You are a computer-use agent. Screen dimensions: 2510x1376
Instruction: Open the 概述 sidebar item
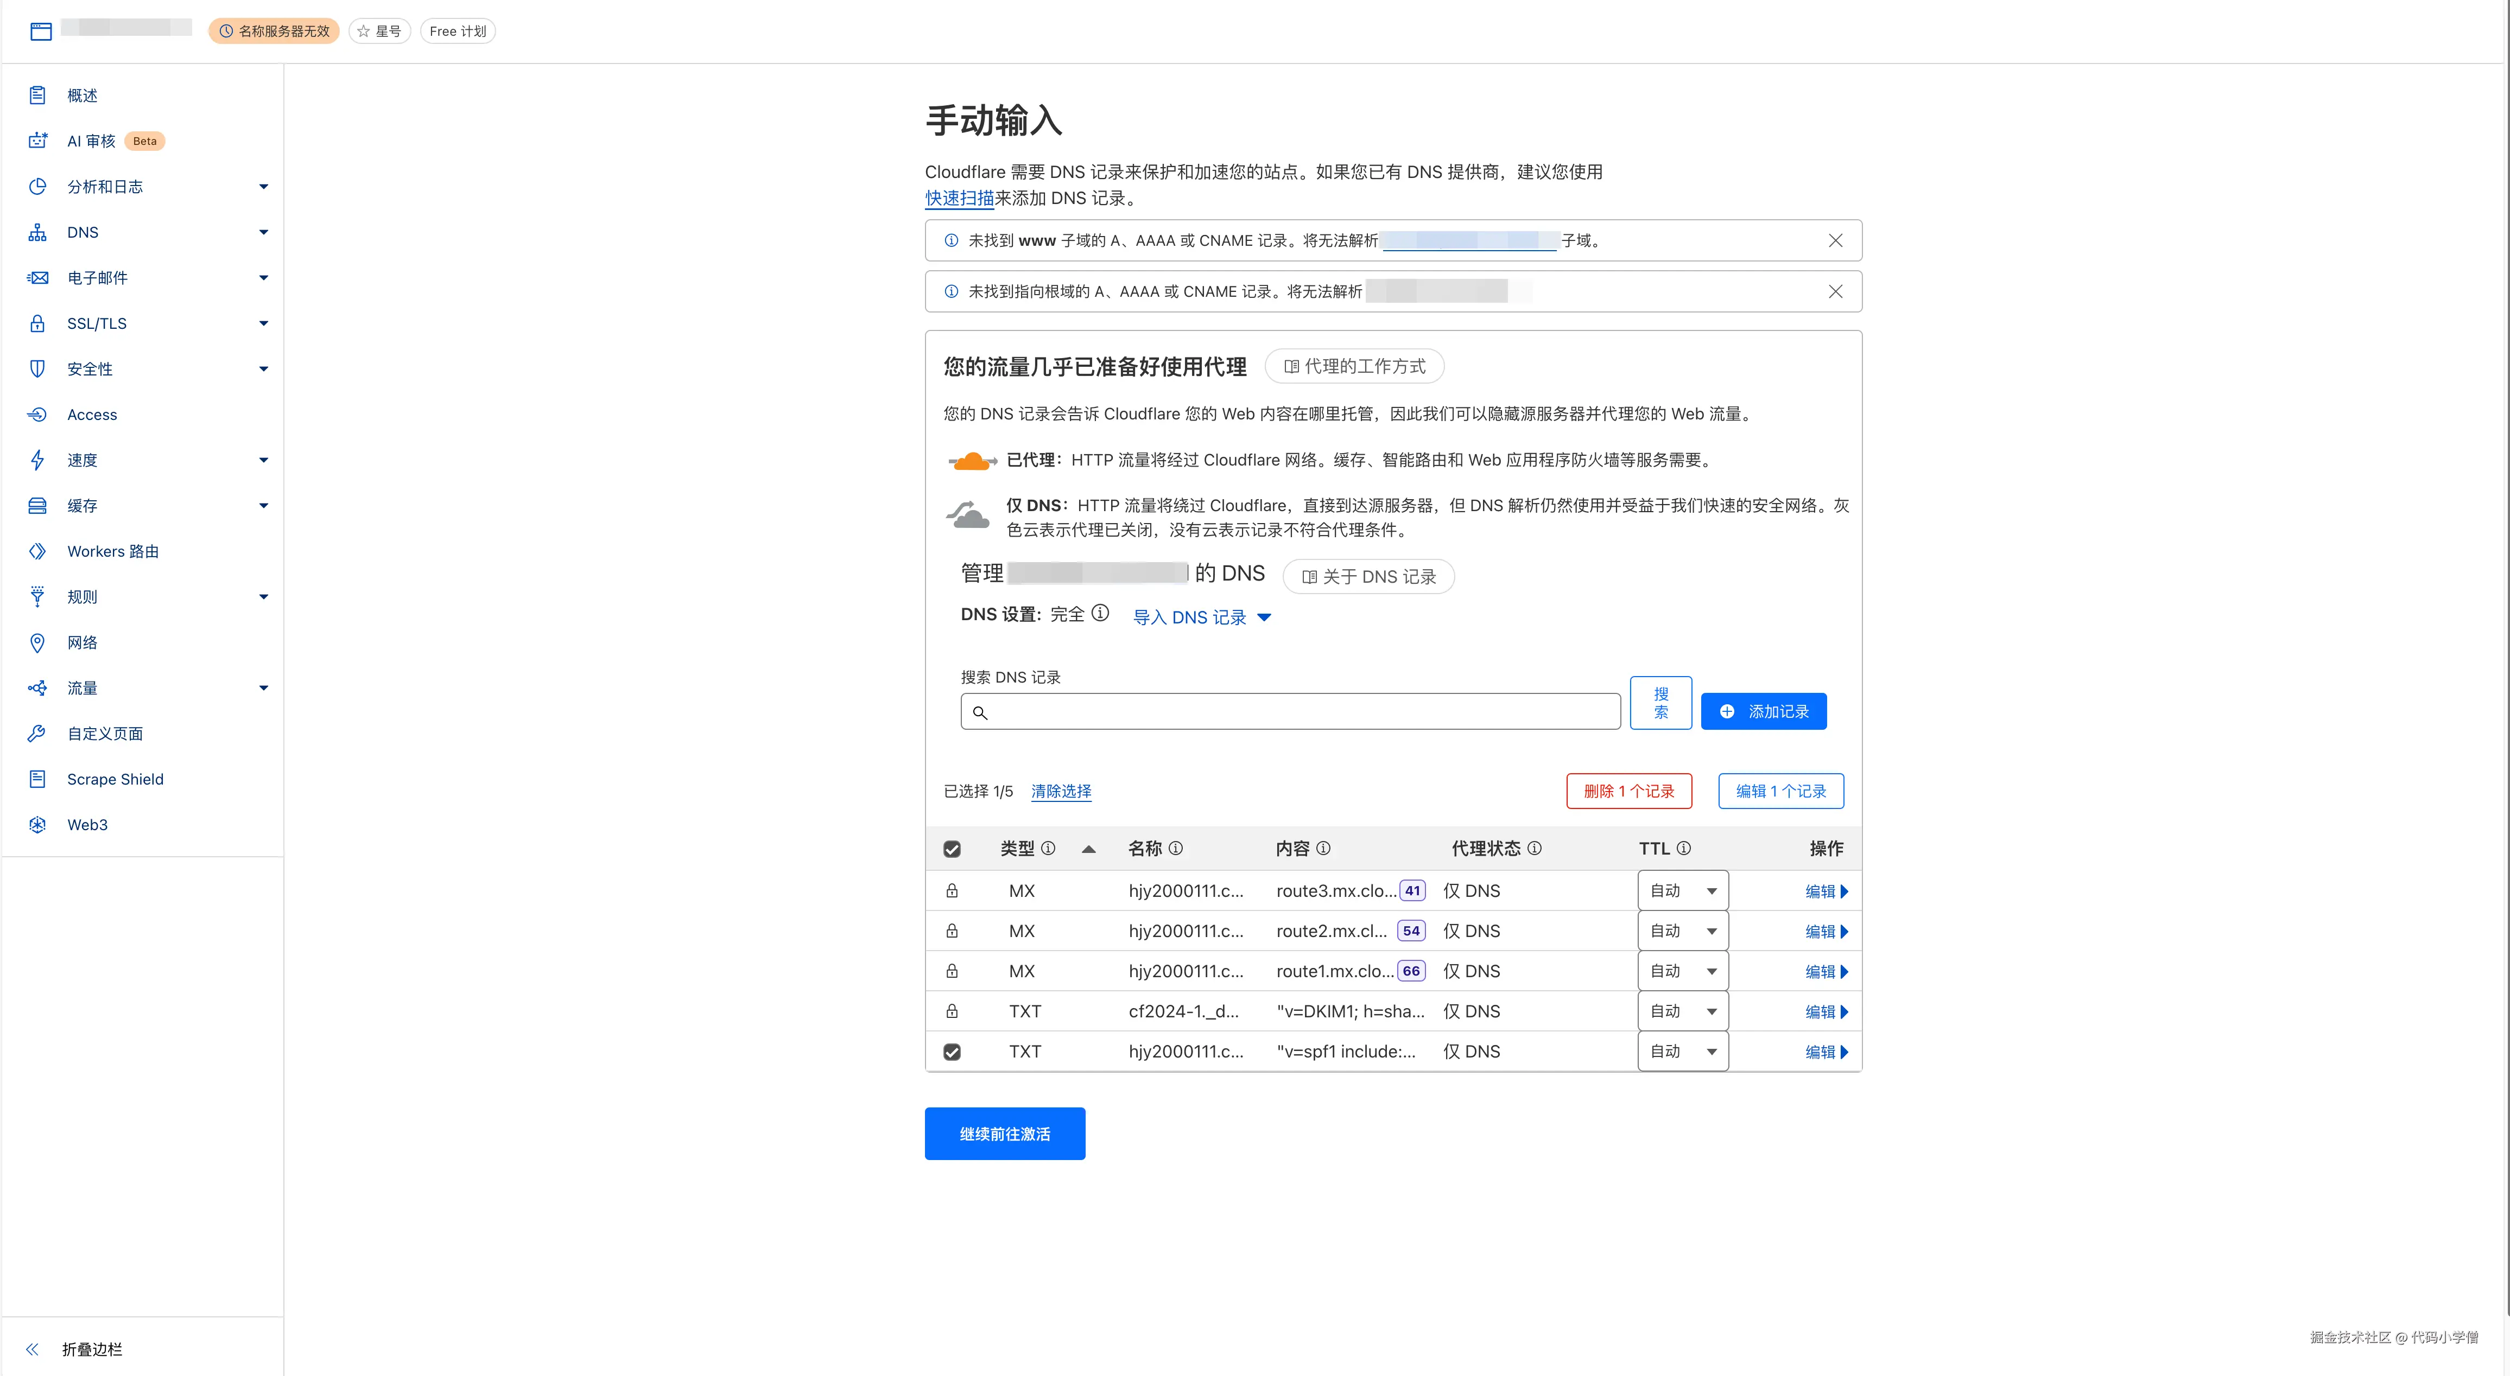83,95
